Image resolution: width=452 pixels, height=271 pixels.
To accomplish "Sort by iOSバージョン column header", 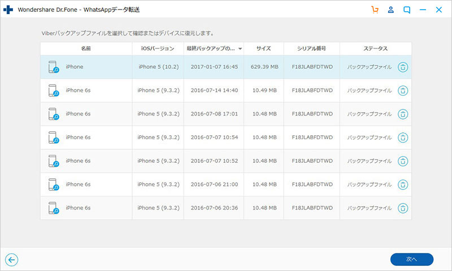I will click(x=158, y=48).
